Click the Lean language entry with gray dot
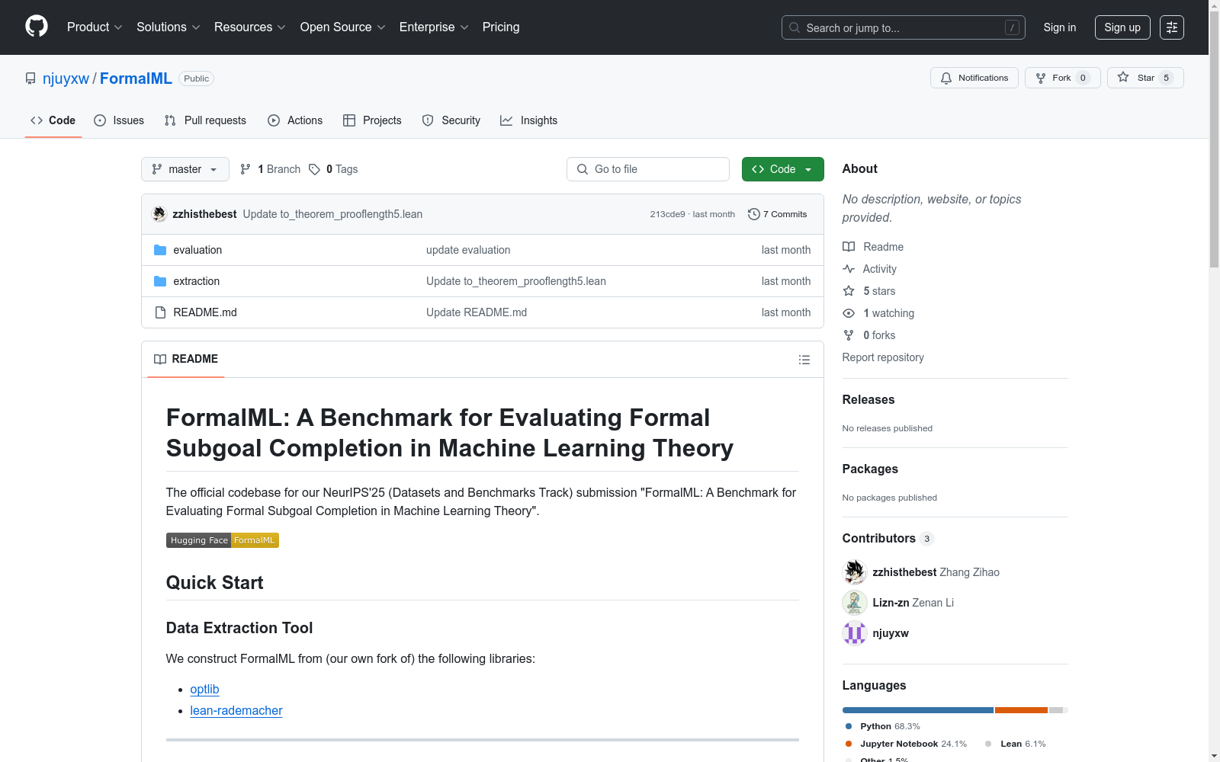The height and width of the screenshot is (762, 1220). [1015, 744]
